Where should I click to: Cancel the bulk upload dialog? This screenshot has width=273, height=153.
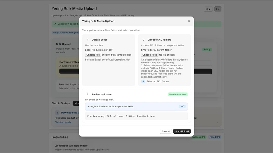[x=166, y=131]
